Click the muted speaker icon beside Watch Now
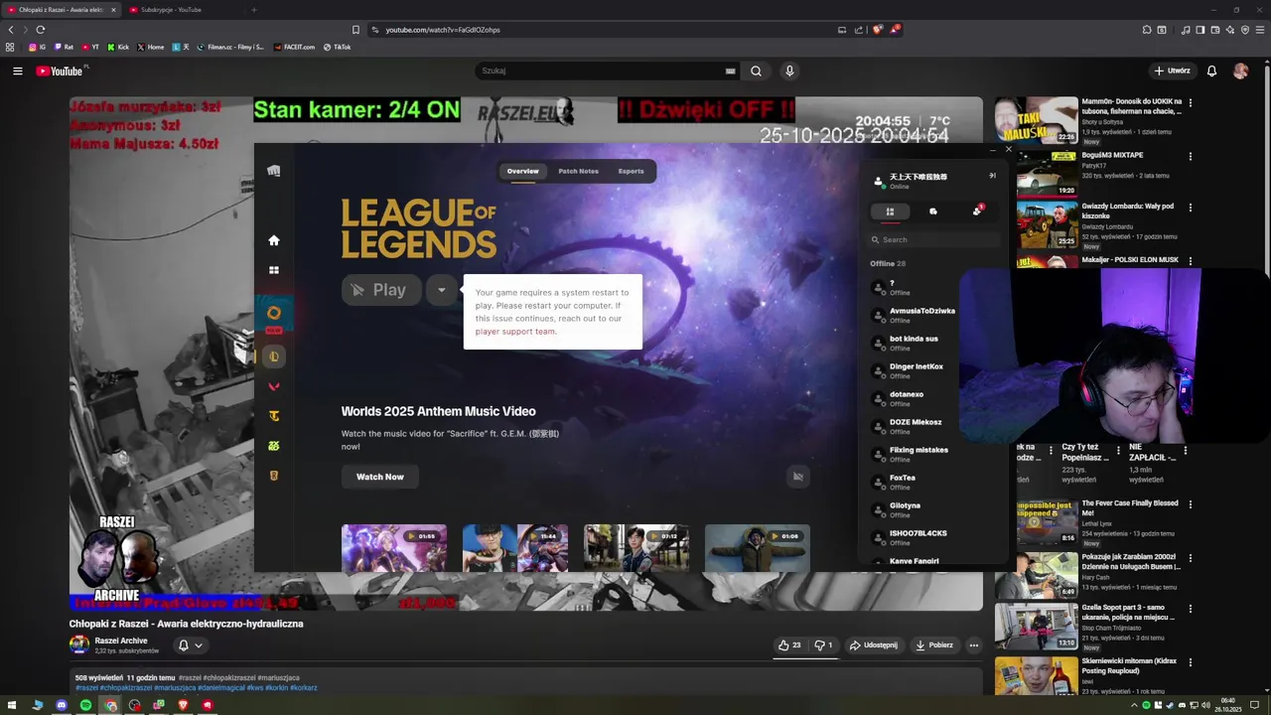The image size is (1271, 715). click(797, 477)
